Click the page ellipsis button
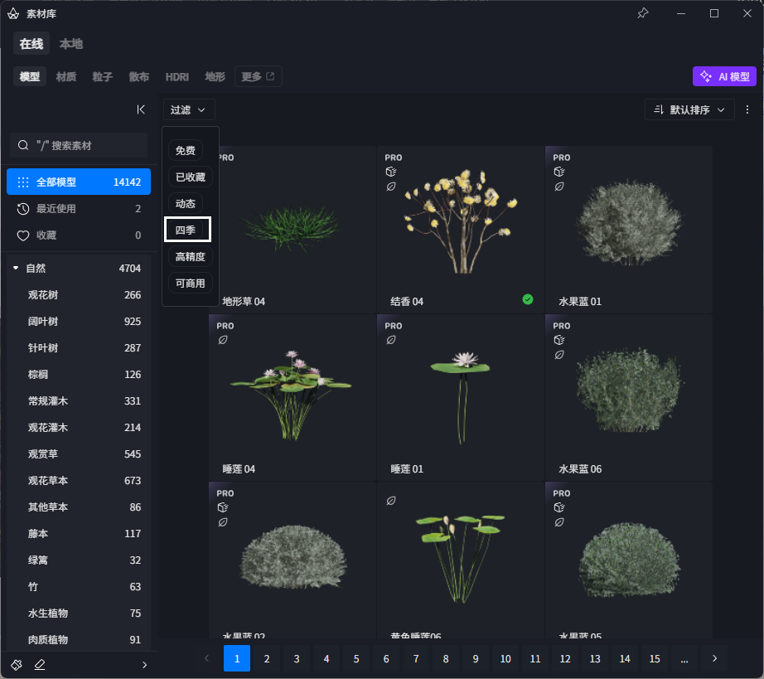This screenshot has width=764, height=679. [684, 658]
